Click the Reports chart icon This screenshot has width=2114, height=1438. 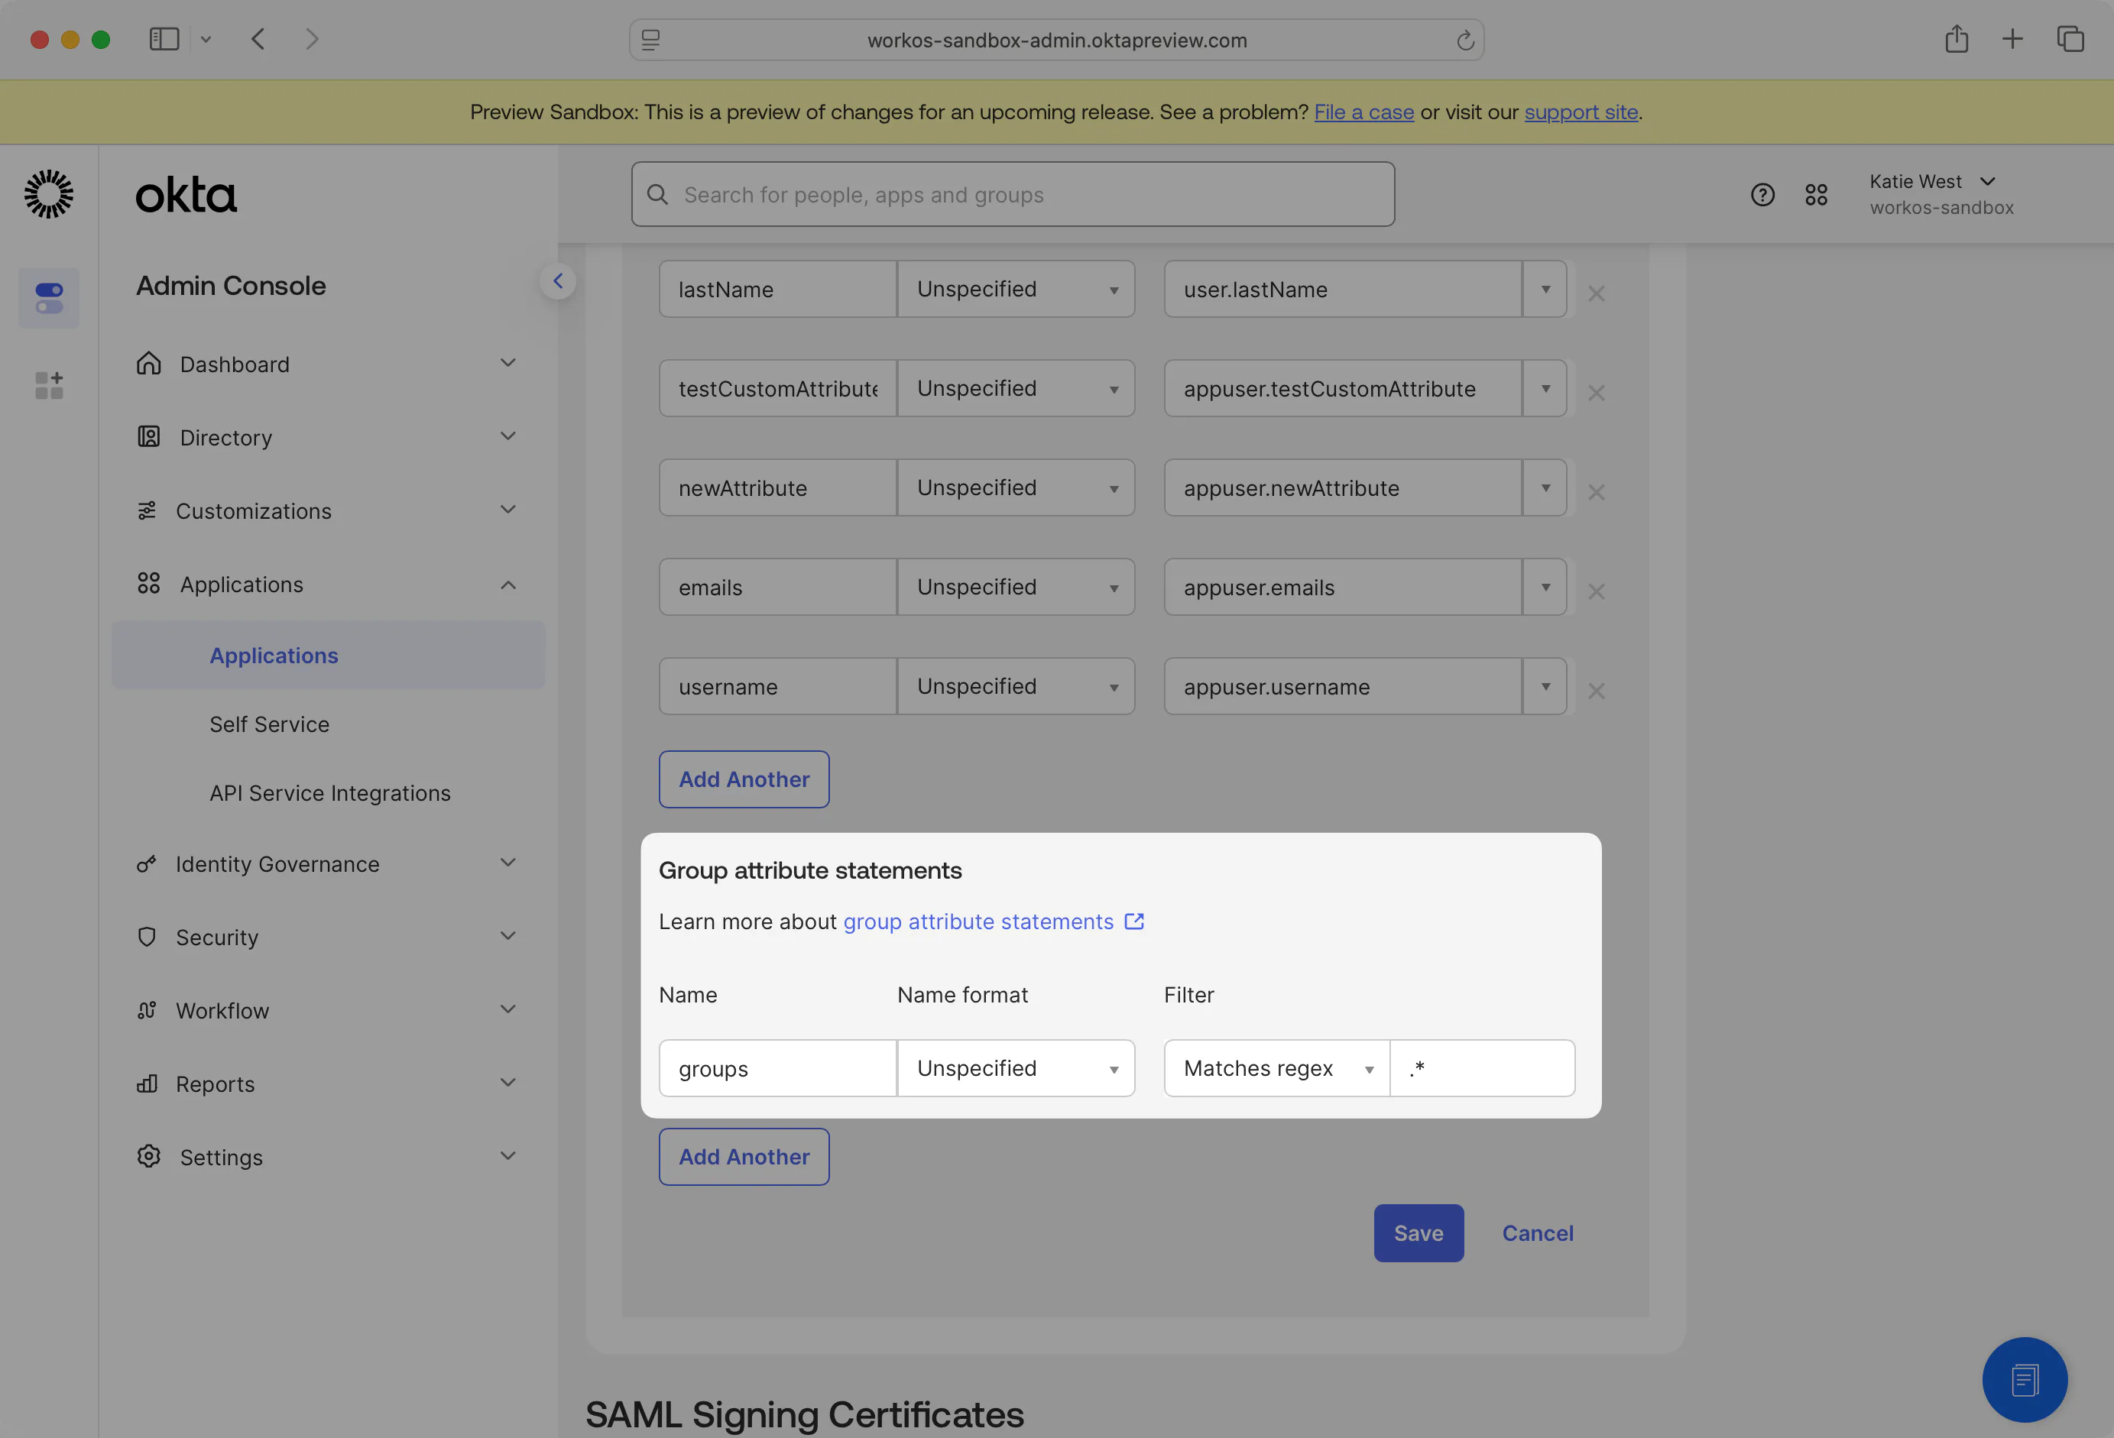147,1083
